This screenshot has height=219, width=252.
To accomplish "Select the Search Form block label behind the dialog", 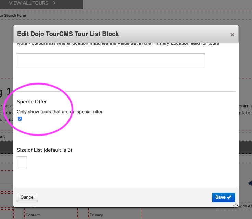I will (13, 15).
